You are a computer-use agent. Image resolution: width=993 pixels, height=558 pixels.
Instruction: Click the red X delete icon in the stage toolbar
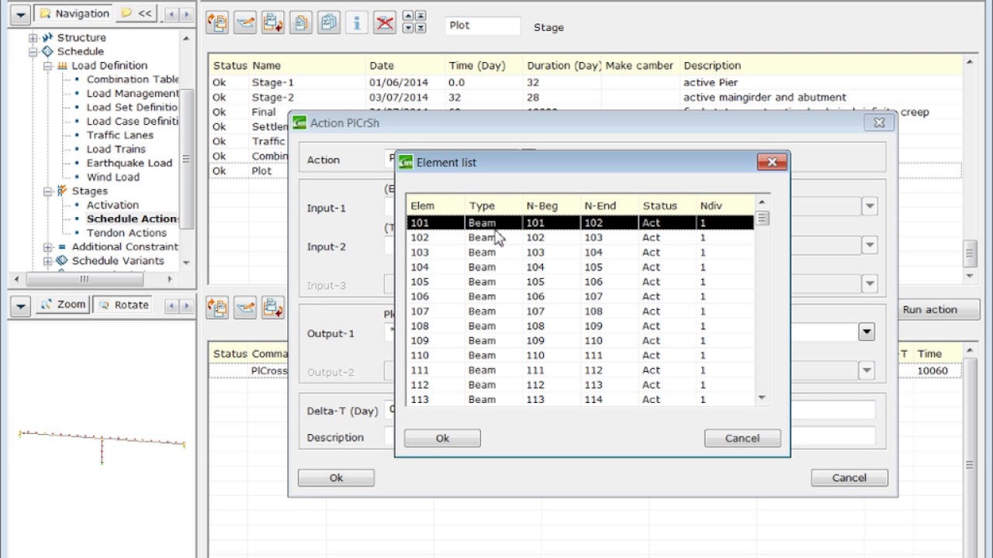tap(385, 22)
